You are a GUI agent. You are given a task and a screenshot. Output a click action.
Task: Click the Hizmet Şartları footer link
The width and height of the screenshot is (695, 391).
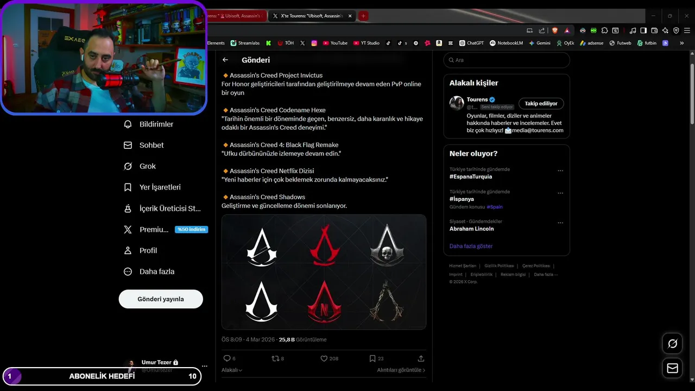point(463,266)
